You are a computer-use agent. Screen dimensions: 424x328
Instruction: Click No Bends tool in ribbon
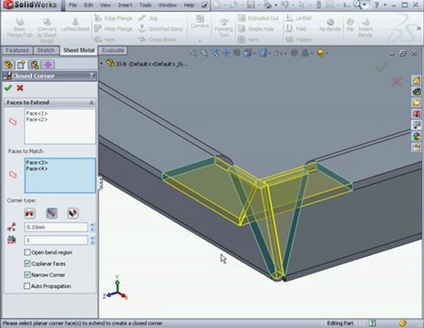(330, 25)
